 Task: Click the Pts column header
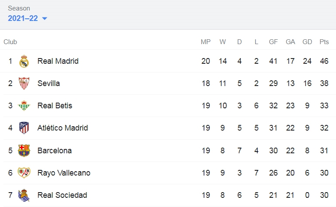[x=324, y=42]
